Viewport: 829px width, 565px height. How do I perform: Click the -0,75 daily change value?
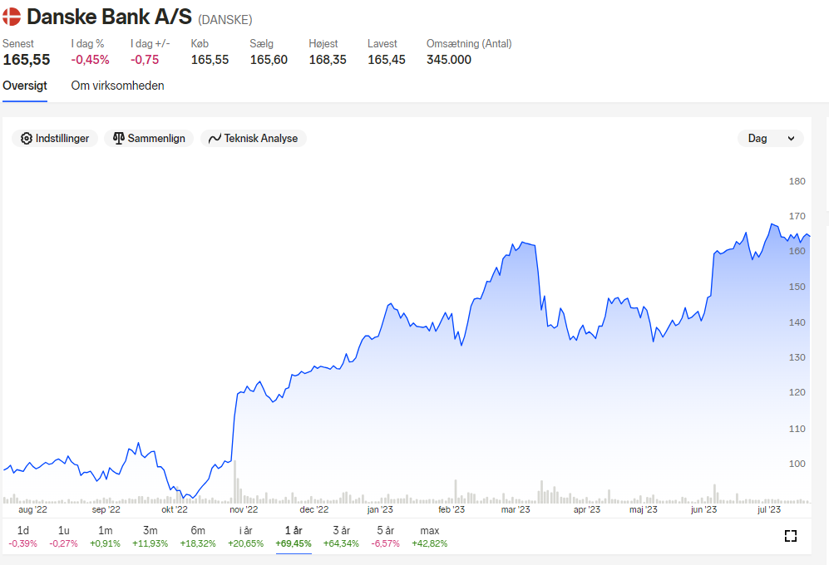(x=145, y=60)
